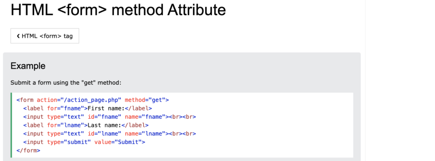
Task: Click the green left border of the code block
Action: [x=11, y=125]
